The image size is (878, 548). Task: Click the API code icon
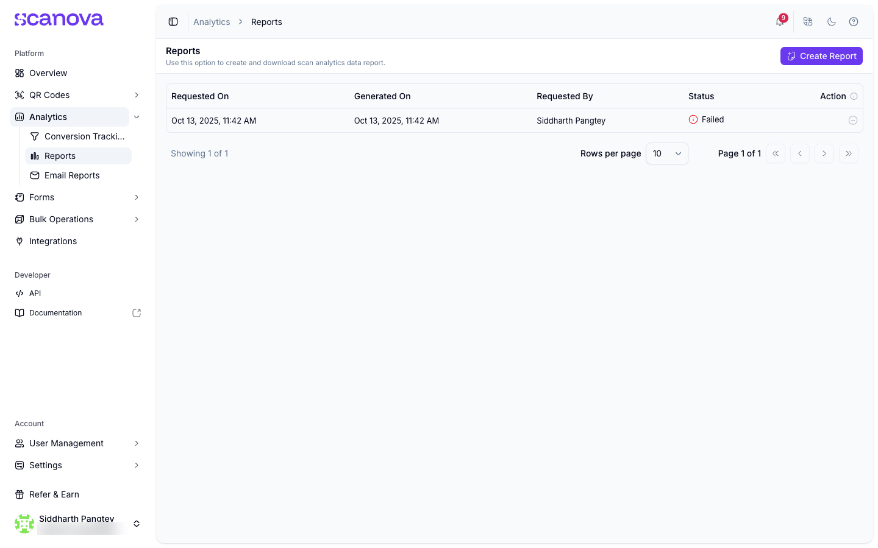click(20, 293)
